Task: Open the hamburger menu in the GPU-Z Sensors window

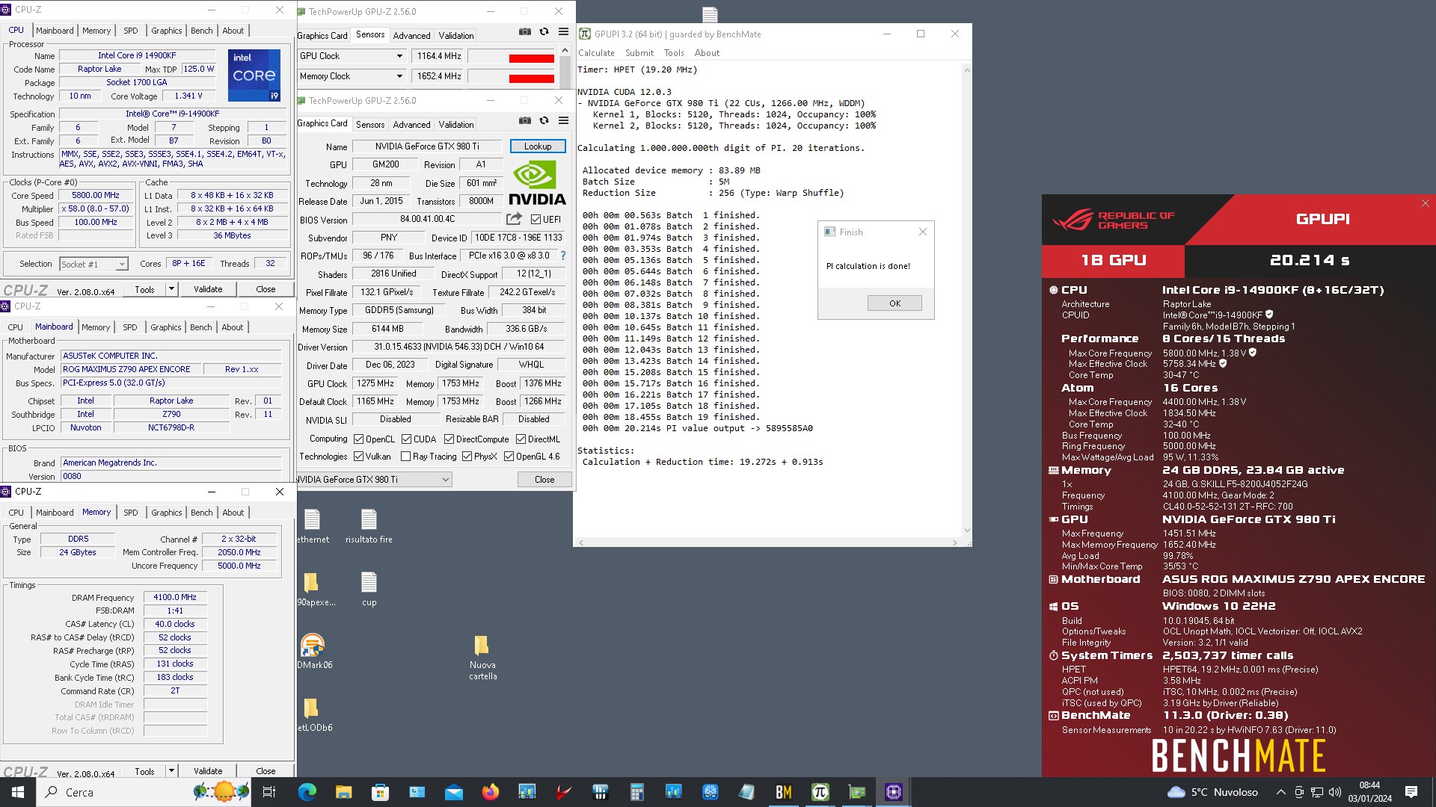Action: [563, 31]
